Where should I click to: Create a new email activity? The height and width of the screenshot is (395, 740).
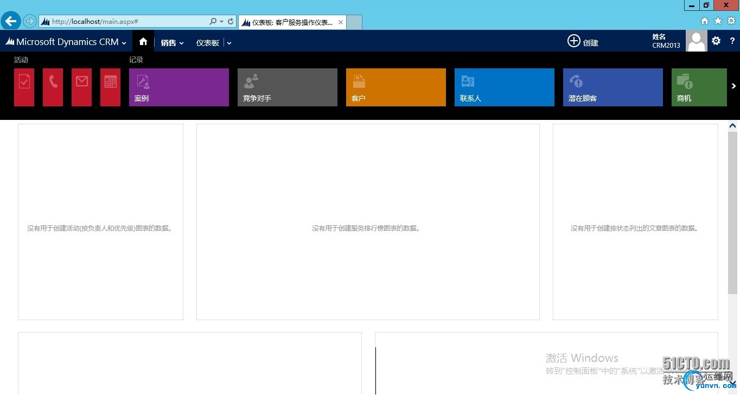[x=81, y=87]
